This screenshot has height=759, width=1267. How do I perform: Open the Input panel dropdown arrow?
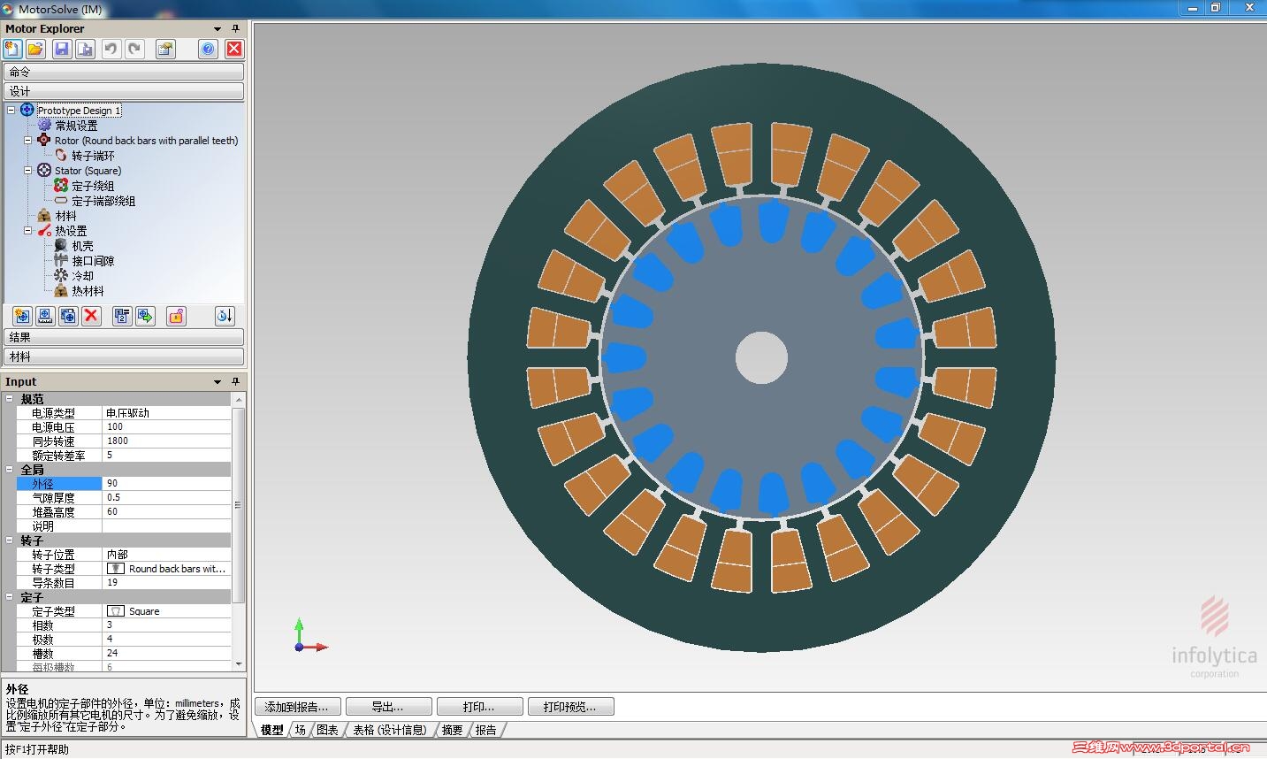(x=218, y=382)
